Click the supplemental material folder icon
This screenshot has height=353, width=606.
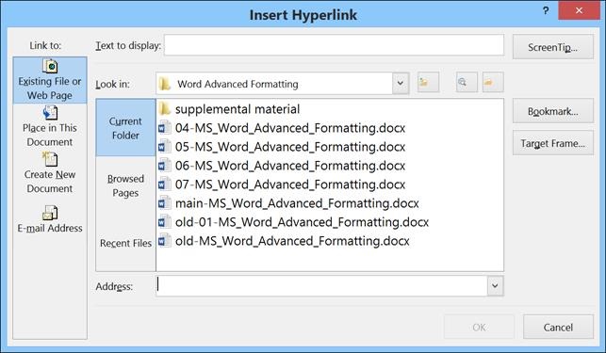pos(164,108)
